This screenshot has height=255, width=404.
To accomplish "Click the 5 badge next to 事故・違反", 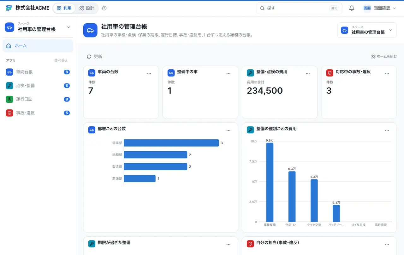I will [67, 113].
